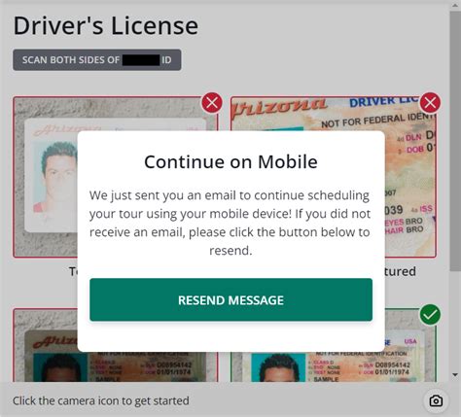461x417 pixels.
Task: Click the dialog's email instruction paragraph
Action: 230,223
